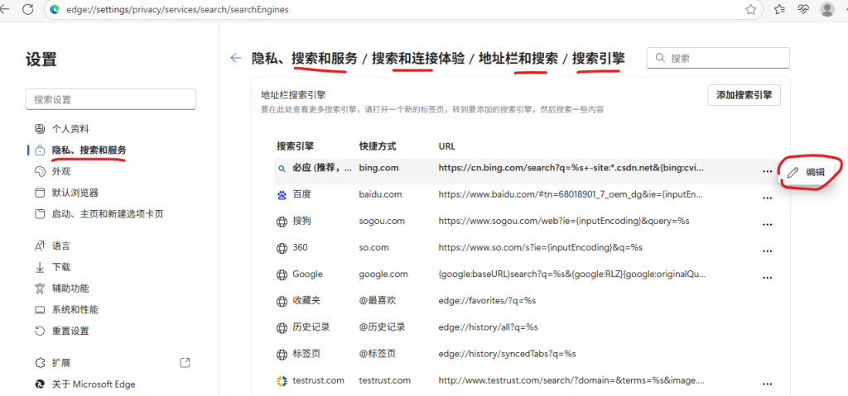
Task: Click the 百度 paw favicon
Action: (x=282, y=195)
